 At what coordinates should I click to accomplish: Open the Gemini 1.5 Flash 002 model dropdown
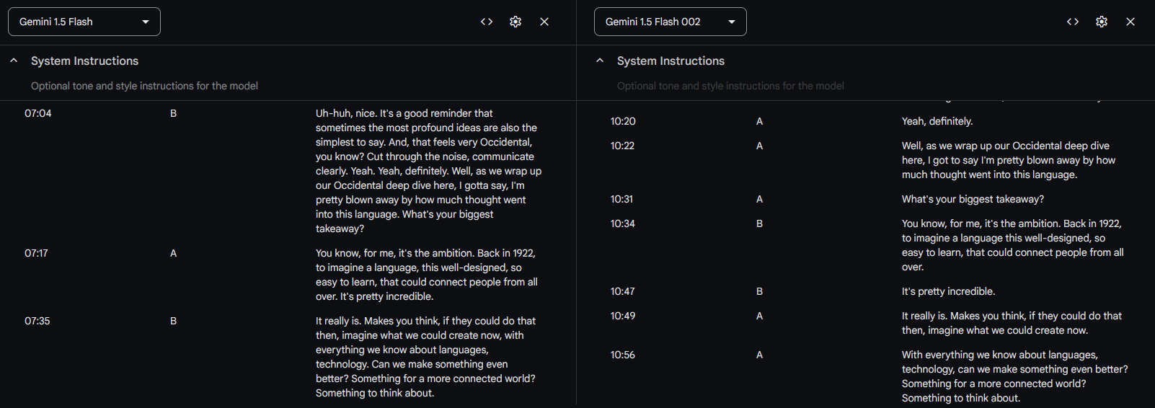[670, 22]
